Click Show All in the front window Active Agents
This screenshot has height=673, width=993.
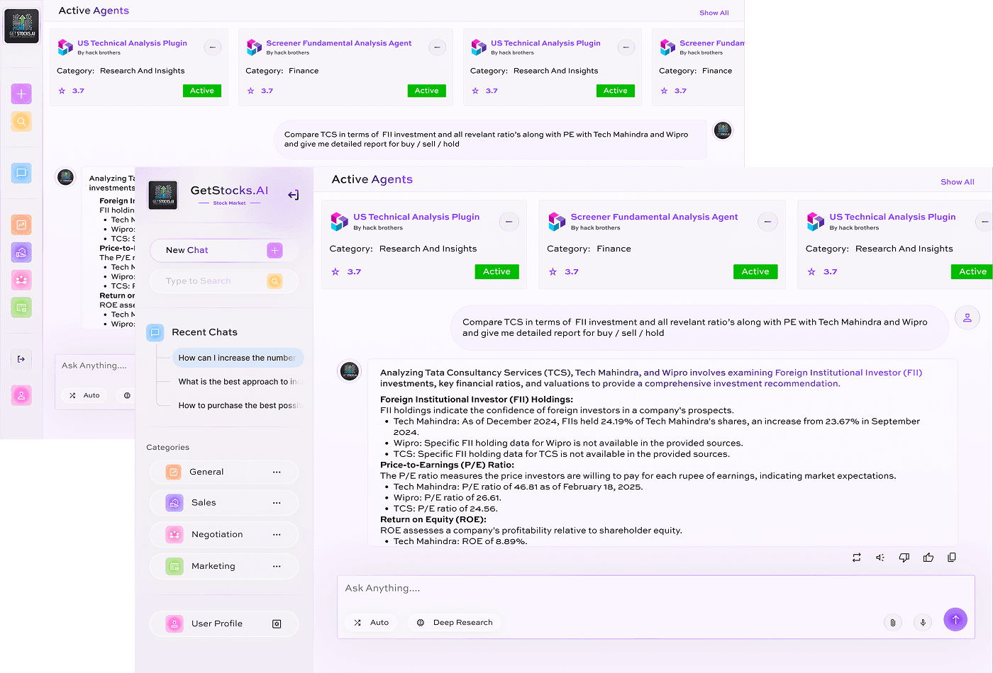(958, 182)
